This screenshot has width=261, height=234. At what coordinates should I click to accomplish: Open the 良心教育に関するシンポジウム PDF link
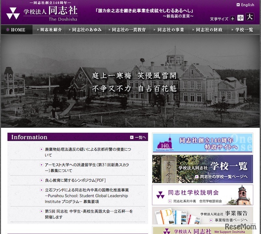[x=75, y=180]
